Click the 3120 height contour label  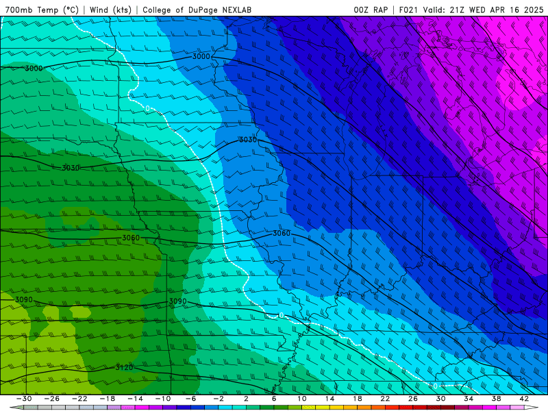pos(124,367)
